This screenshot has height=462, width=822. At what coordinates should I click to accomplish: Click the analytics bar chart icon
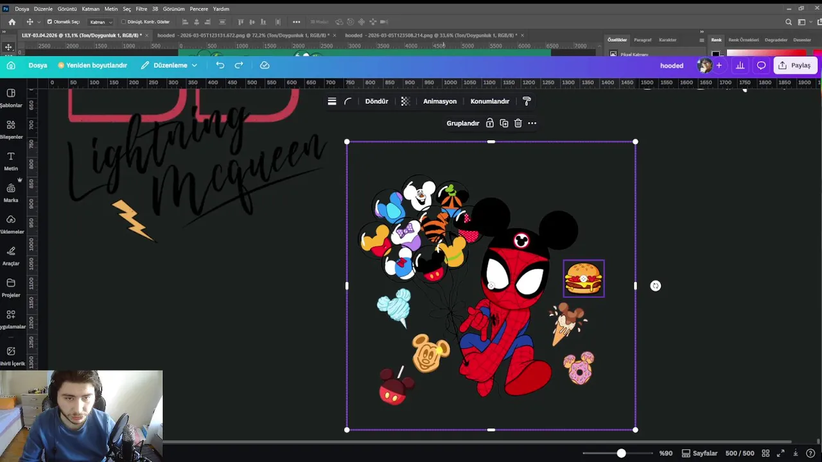(x=740, y=65)
